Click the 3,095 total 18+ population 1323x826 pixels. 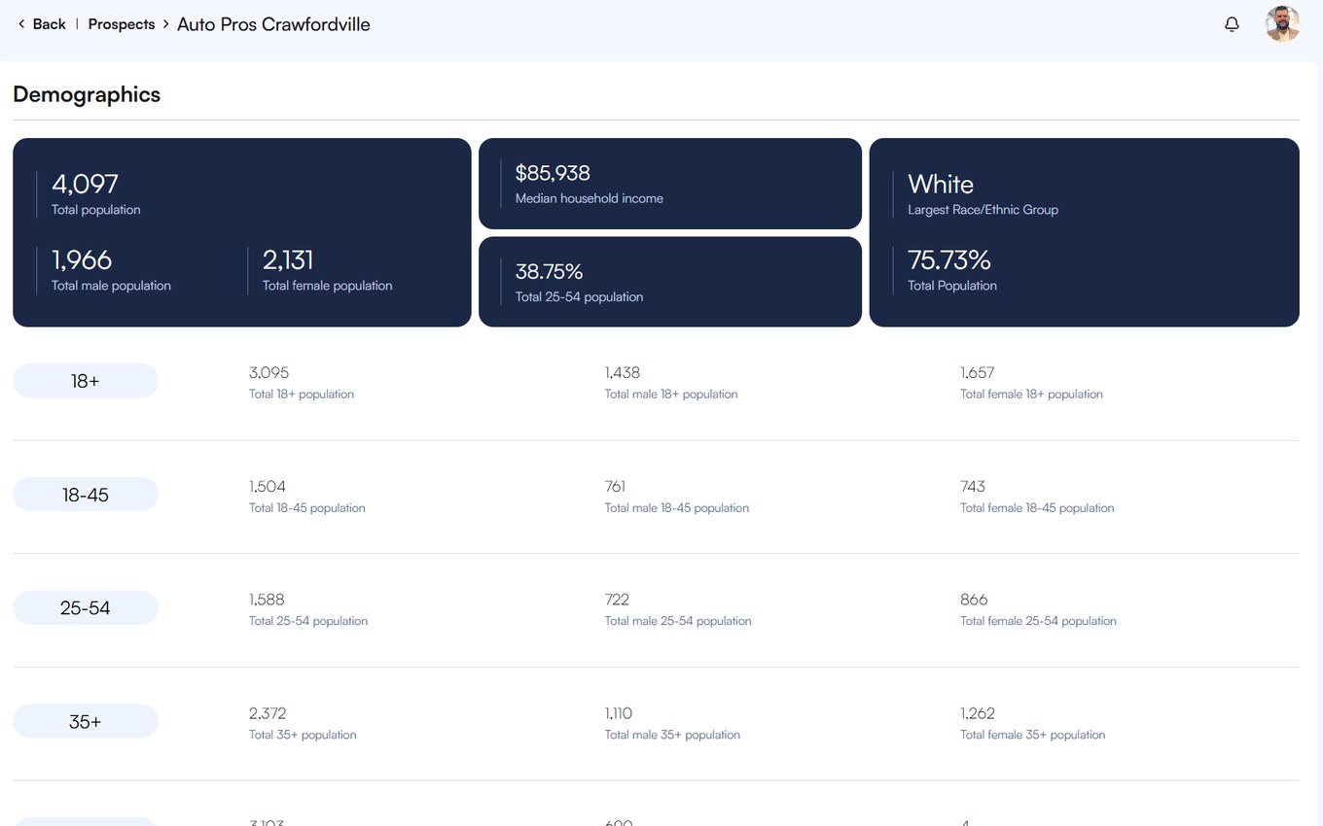268,372
